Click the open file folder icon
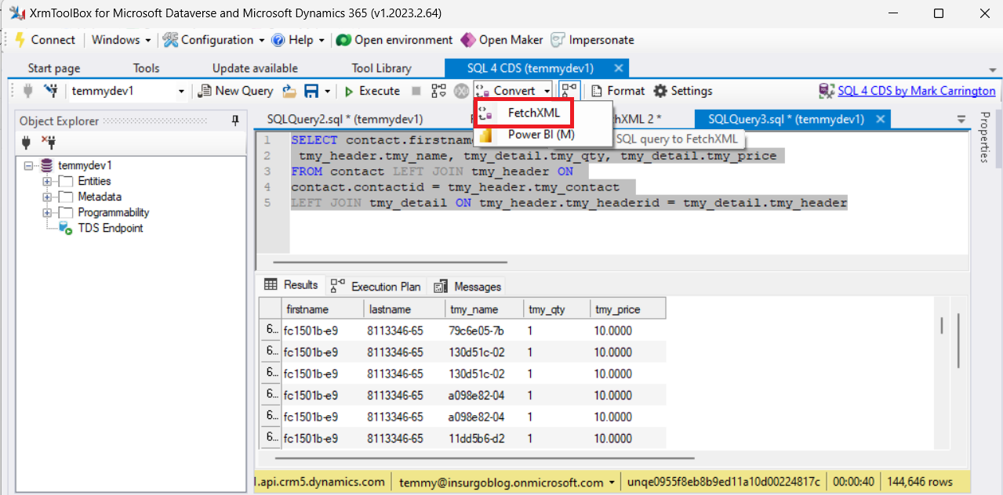The width and height of the screenshot is (1003, 495). coord(289,91)
